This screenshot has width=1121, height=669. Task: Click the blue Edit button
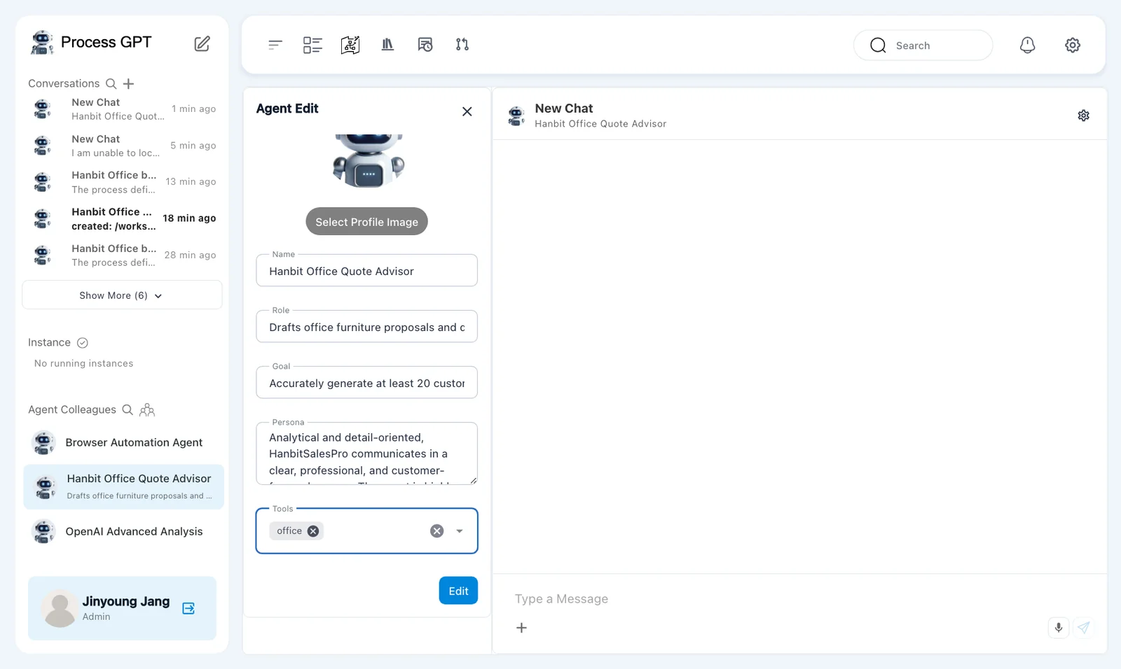[458, 591]
